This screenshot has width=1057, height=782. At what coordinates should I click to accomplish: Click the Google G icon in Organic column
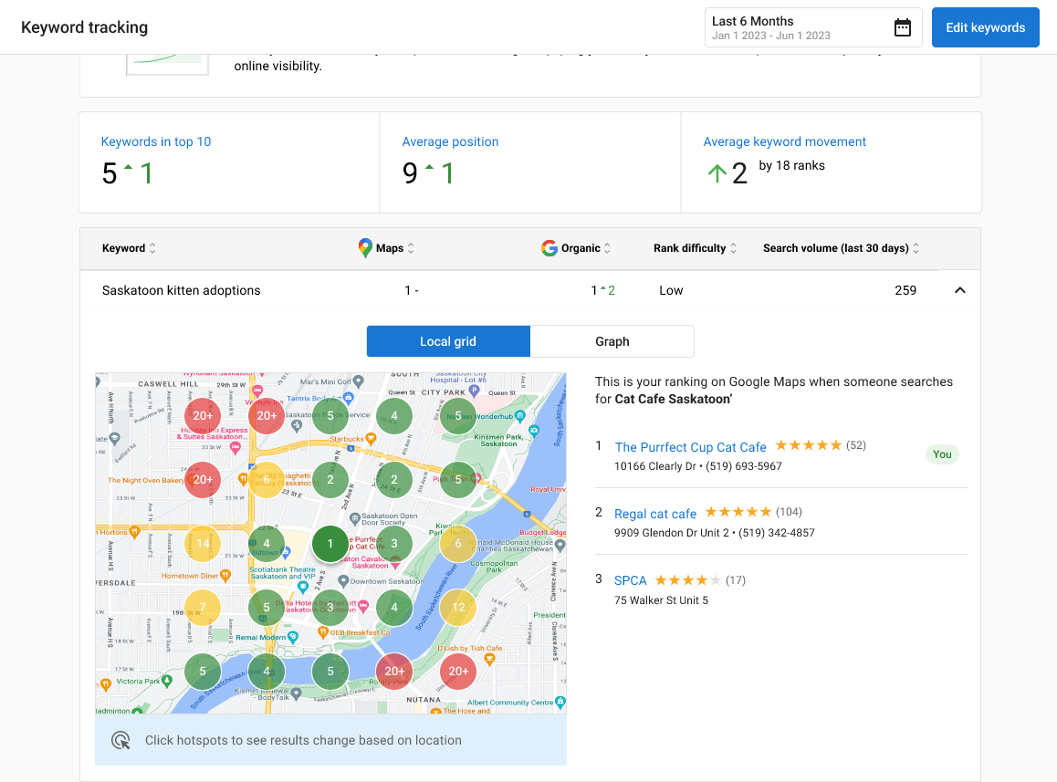point(549,247)
